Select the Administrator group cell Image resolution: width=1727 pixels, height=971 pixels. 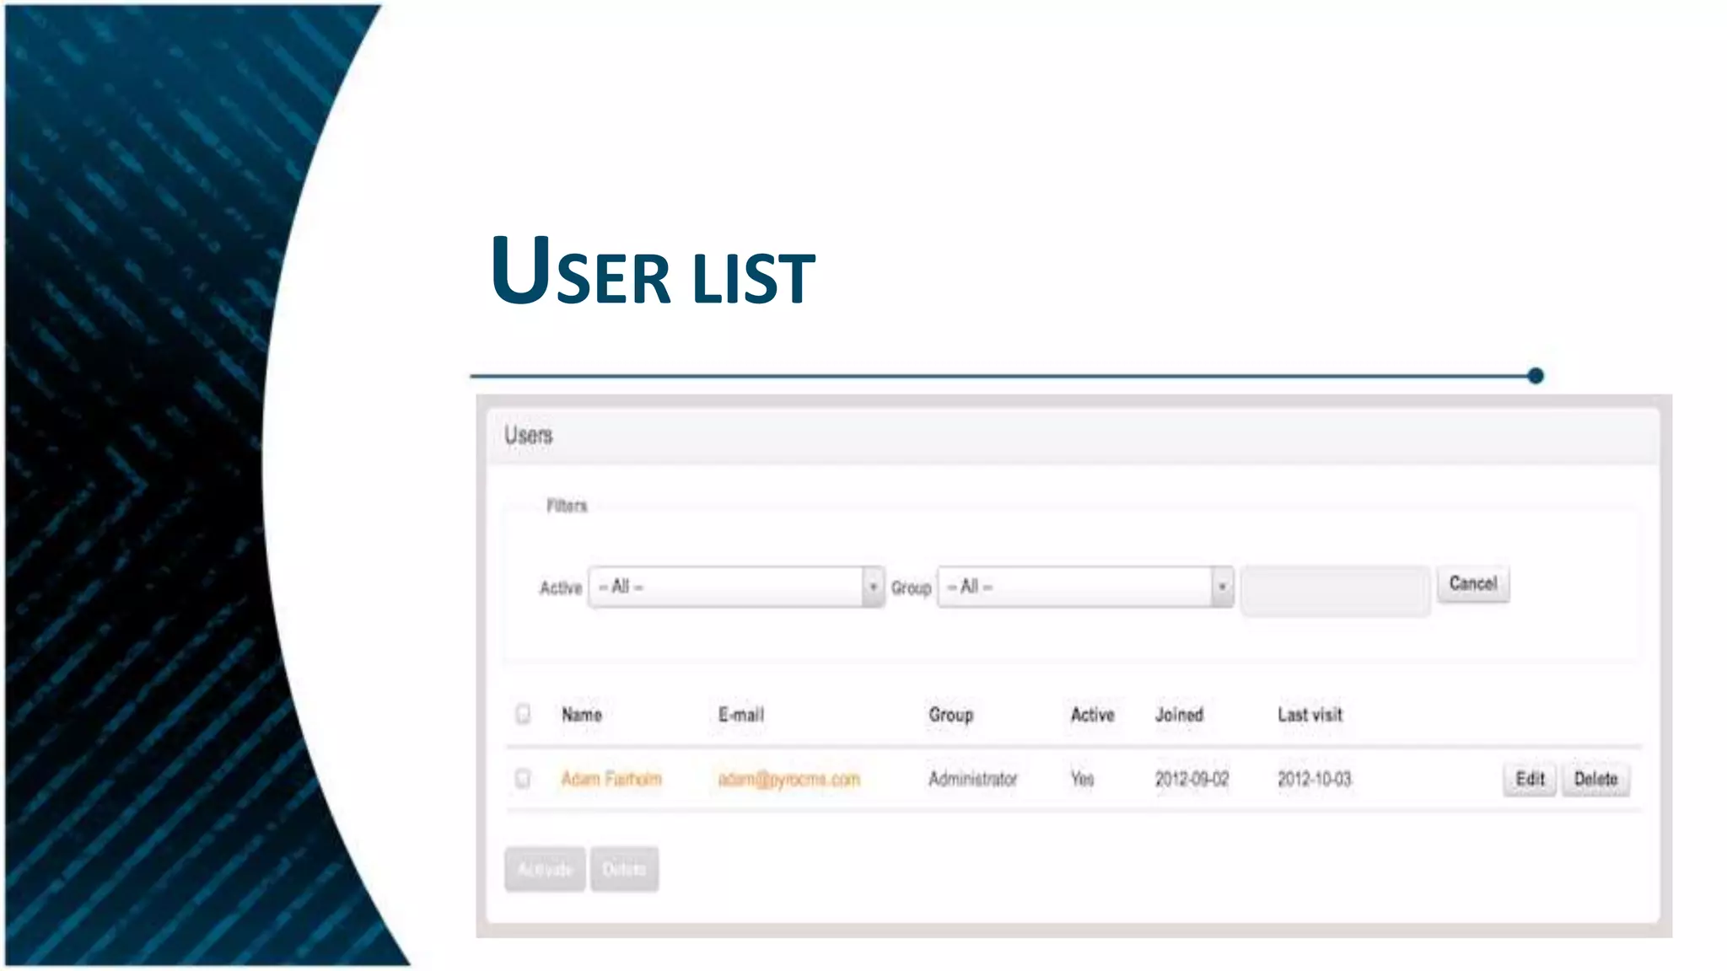(972, 779)
